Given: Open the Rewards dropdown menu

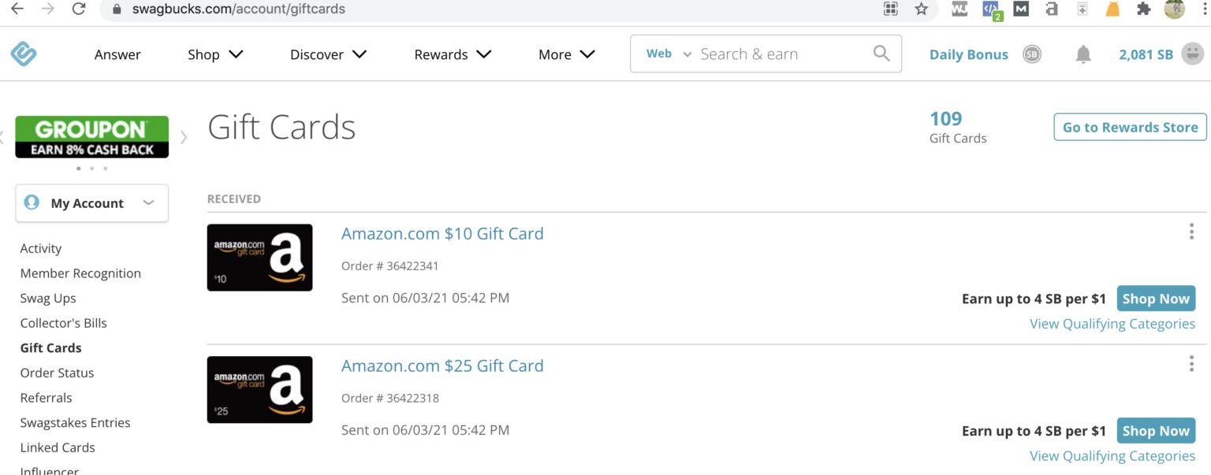Looking at the screenshot, I should coord(452,54).
